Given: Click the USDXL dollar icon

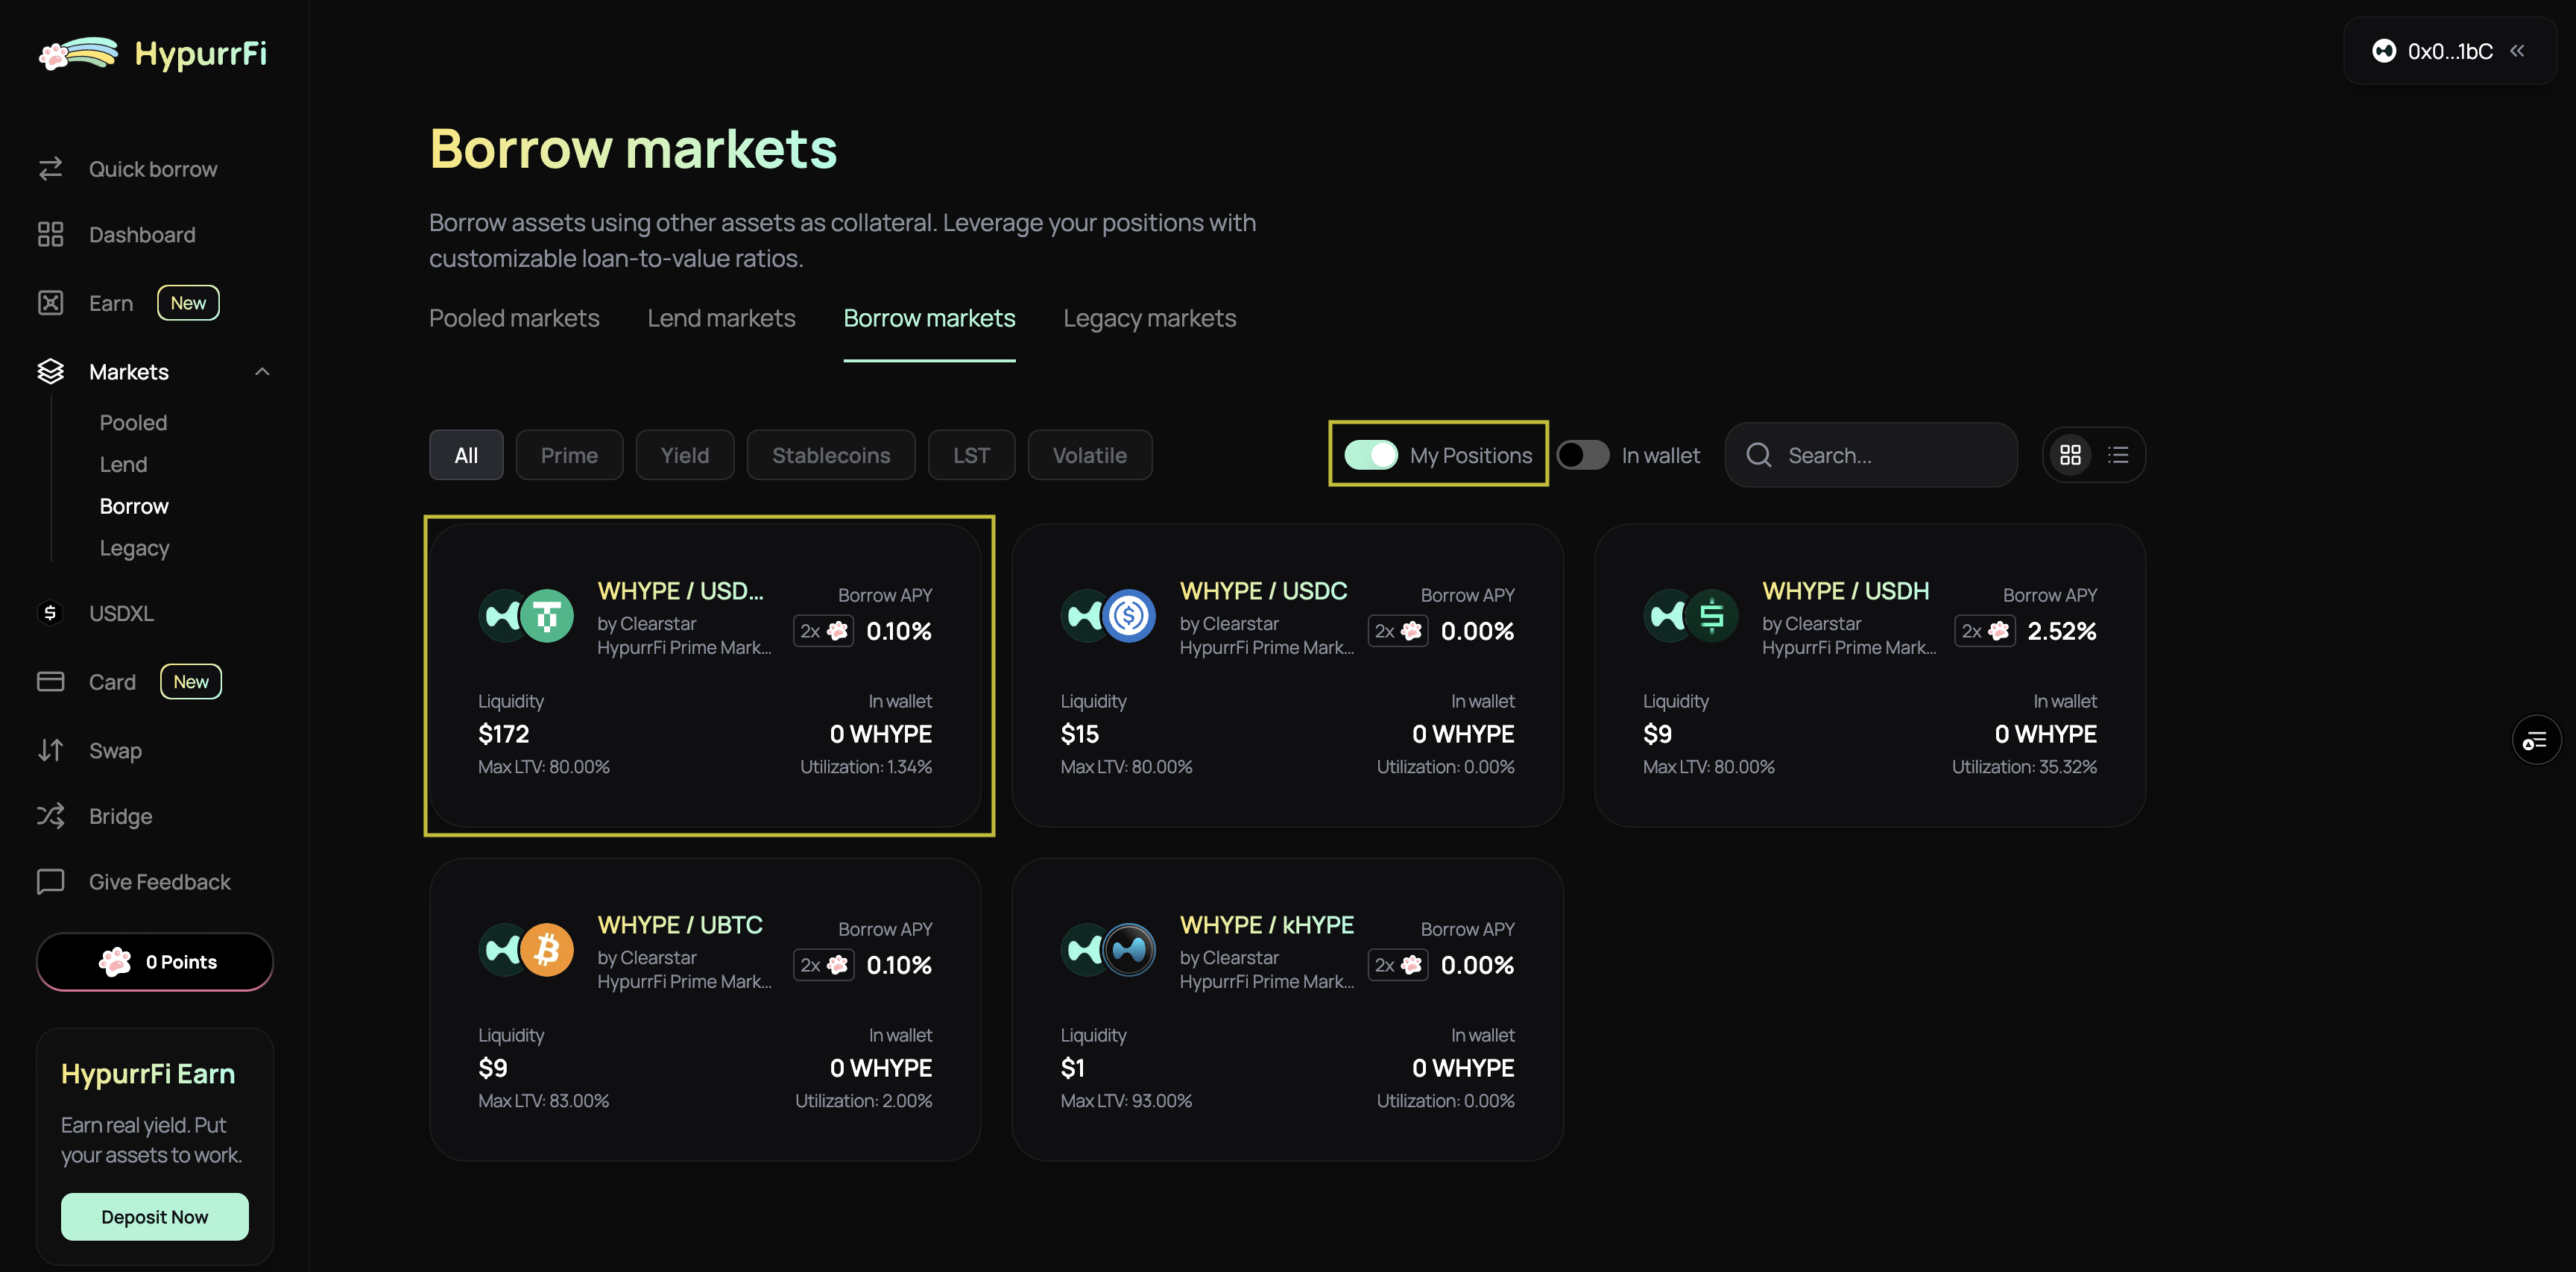Looking at the screenshot, I should click(x=50, y=613).
